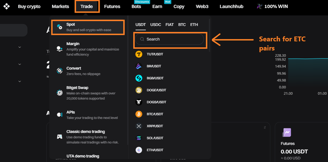The width and height of the screenshot is (328, 162).
Task: Select the BTC pairs tab
Action: pos(182,25)
